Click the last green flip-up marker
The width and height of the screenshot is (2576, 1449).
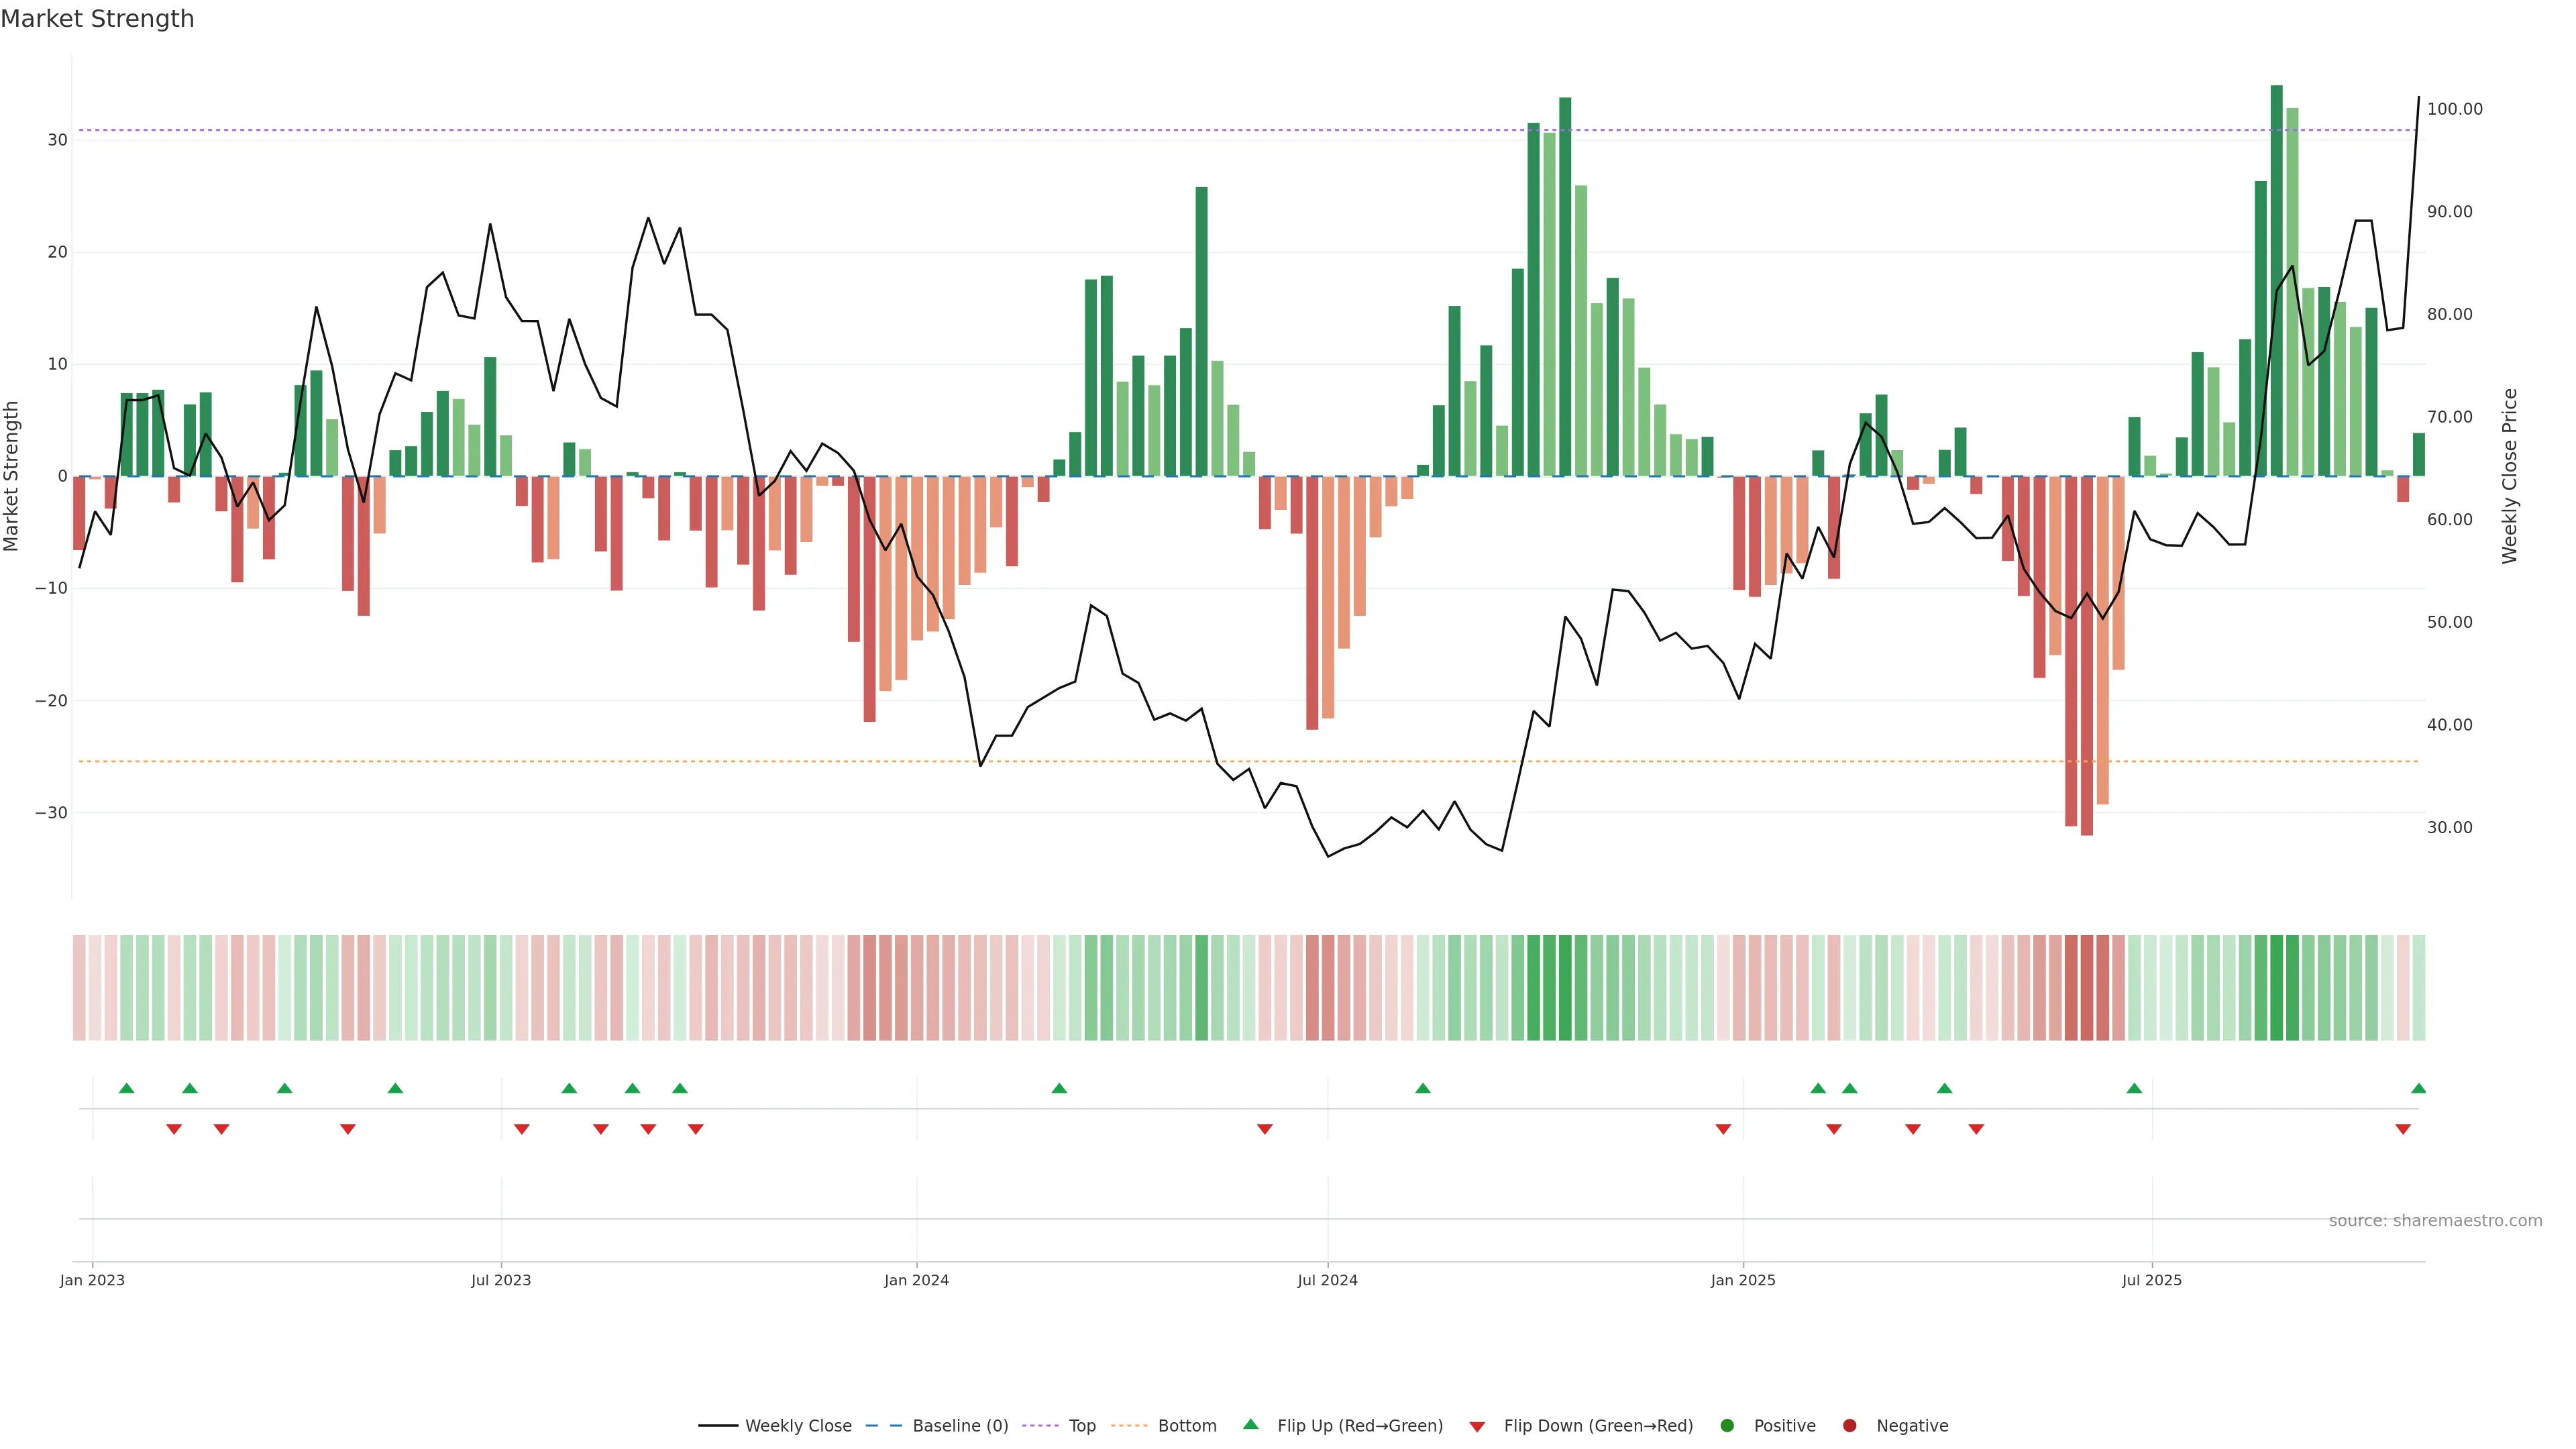coord(2418,1088)
